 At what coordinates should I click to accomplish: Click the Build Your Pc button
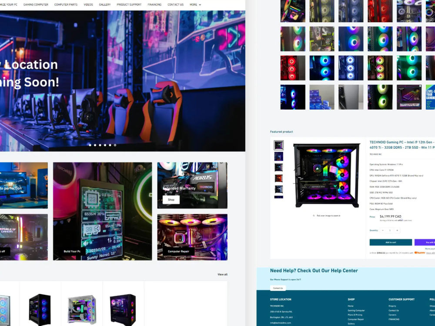pos(72,251)
